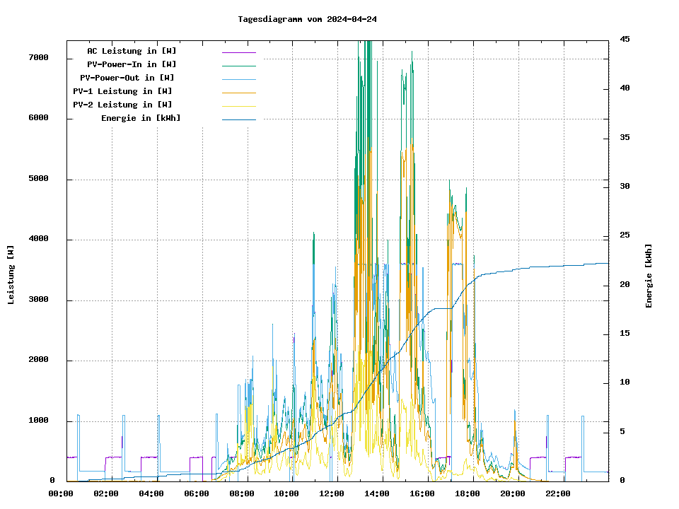The height and width of the screenshot is (509, 679).
Task: Click the purple AC Leistung legend line
Action: pos(238,52)
